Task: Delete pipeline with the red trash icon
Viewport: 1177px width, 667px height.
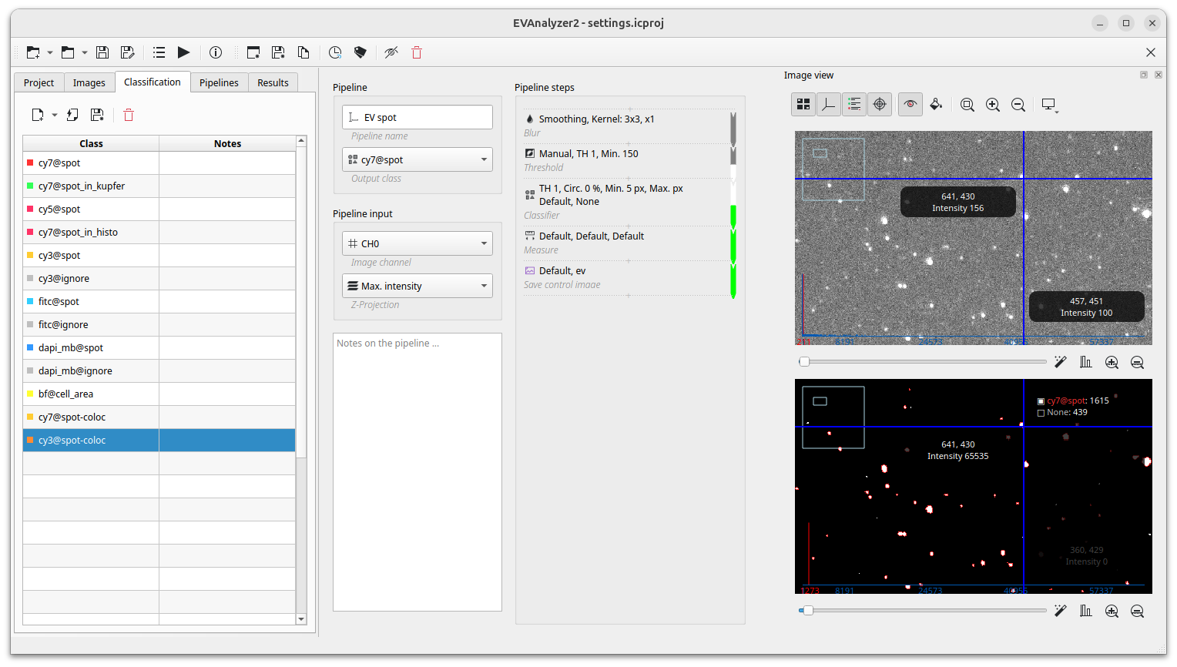Action: point(417,52)
